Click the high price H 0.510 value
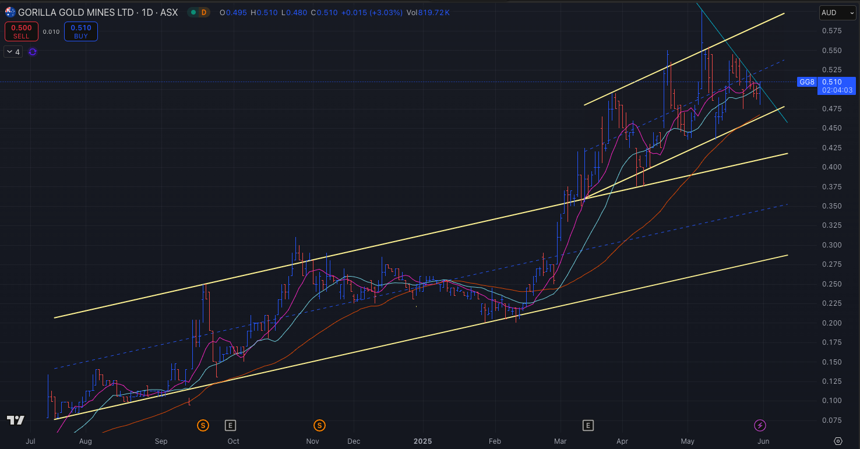The height and width of the screenshot is (449, 860). click(x=263, y=12)
